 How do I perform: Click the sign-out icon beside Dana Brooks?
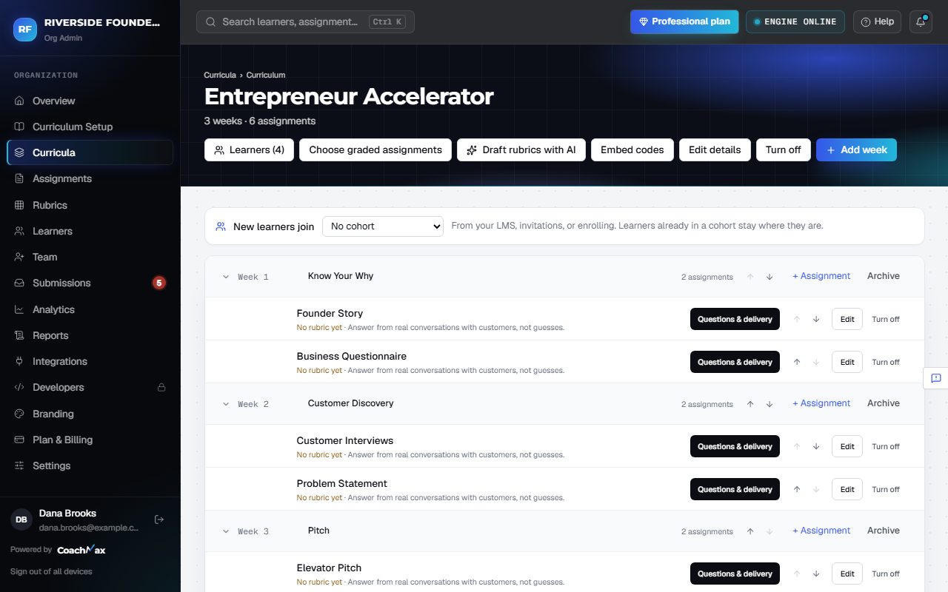tap(158, 519)
